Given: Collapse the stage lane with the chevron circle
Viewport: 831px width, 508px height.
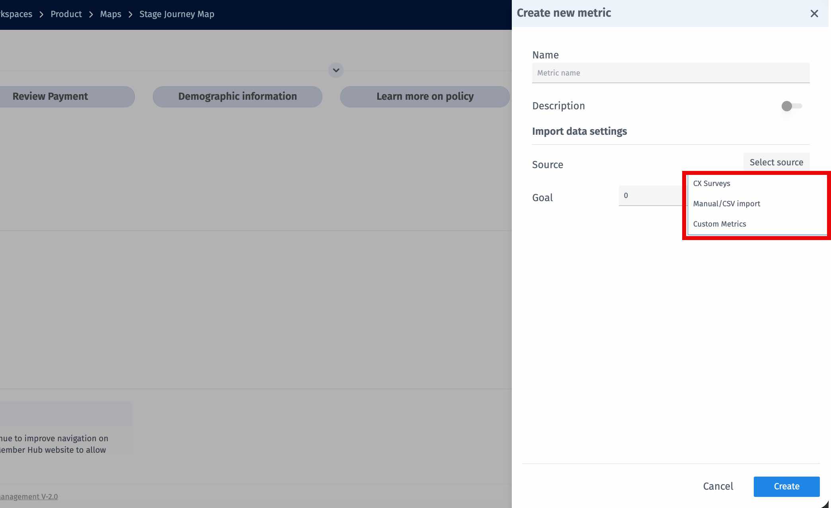Looking at the screenshot, I should pyautogui.click(x=336, y=70).
